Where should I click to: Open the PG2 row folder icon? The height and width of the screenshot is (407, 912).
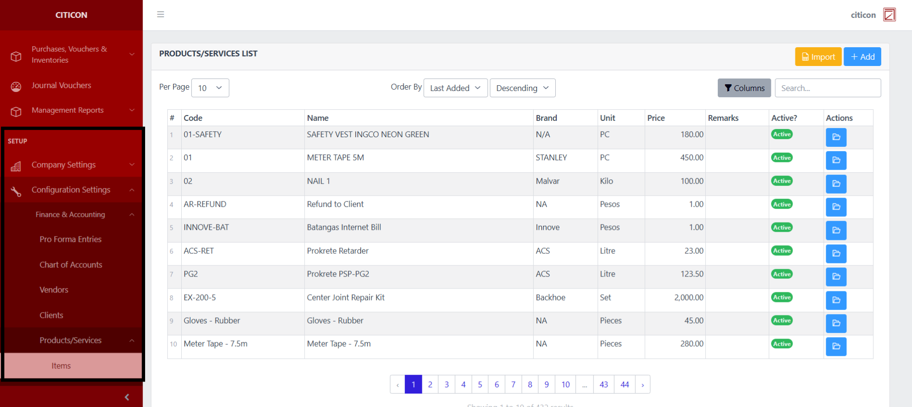pyautogui.click(x=836, y=277)
